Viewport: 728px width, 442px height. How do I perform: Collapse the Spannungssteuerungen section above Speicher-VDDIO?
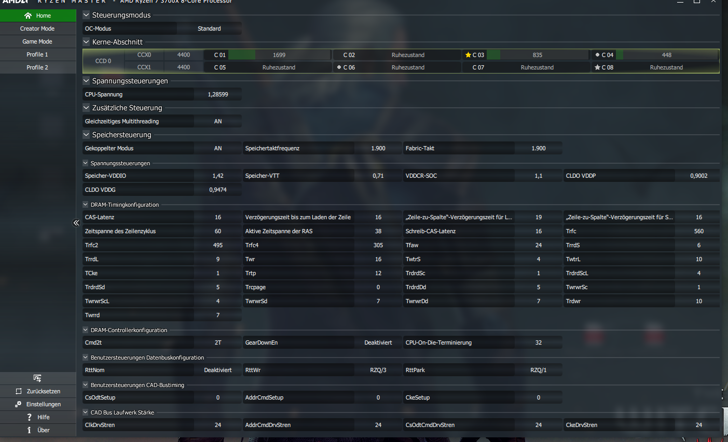(x=86, y=163)
